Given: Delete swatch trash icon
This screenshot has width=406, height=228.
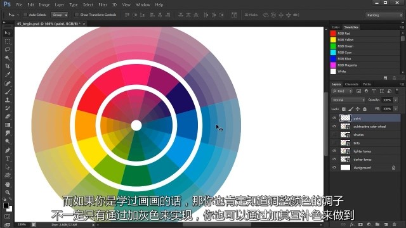Looking at the screenshot, I should tap(394, 78).
